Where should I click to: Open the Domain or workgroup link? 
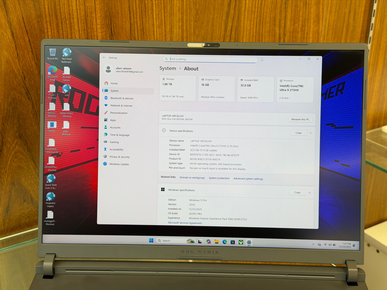(x=192, y=177)
